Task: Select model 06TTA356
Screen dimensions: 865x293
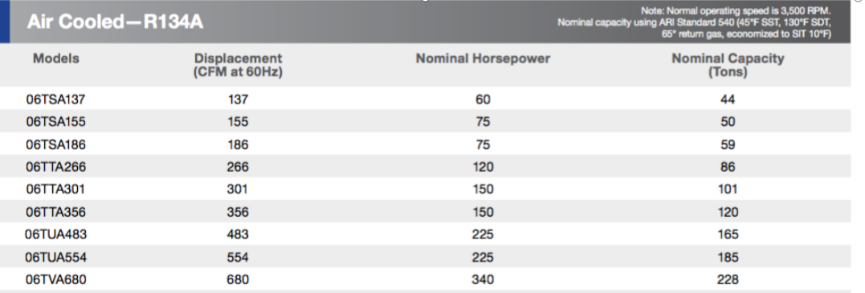Action: pyautogui.click(x=55, y=213)
